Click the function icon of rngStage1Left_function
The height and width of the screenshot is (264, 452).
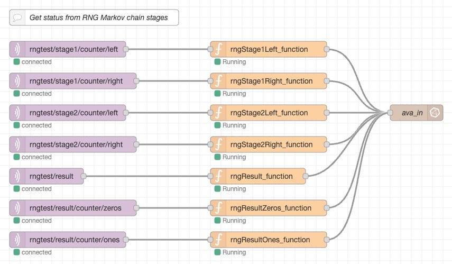click(x=219, y=49)
